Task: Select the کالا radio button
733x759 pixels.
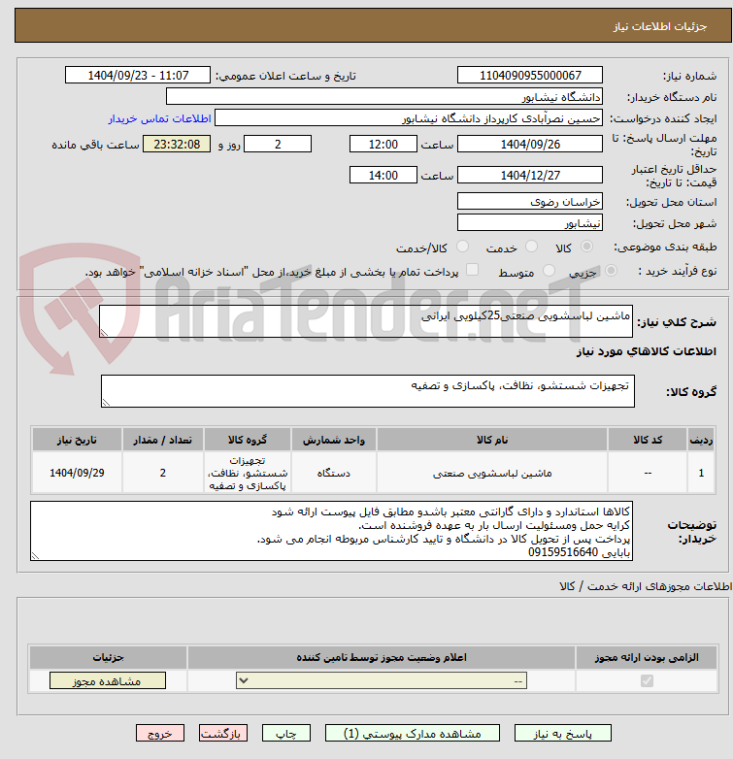Action: point(586,247)
